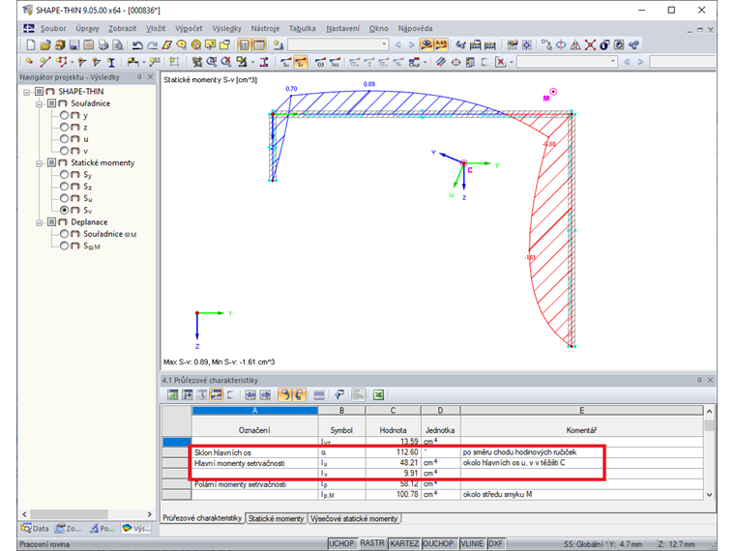Click the Save floppy disk icon
The image size is (735, 551).
74,45
